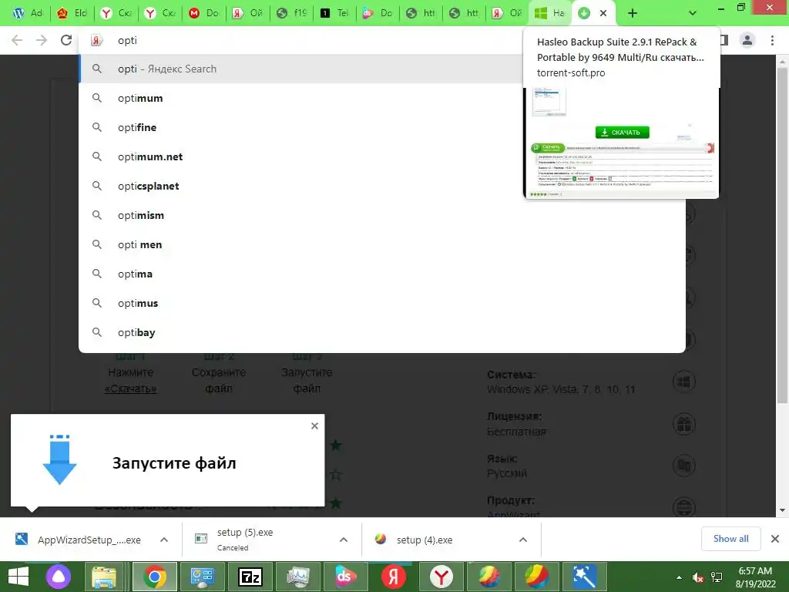Reload the page with the refresh icon
This screenshot has width=789, height=592.
click(66, 40)
